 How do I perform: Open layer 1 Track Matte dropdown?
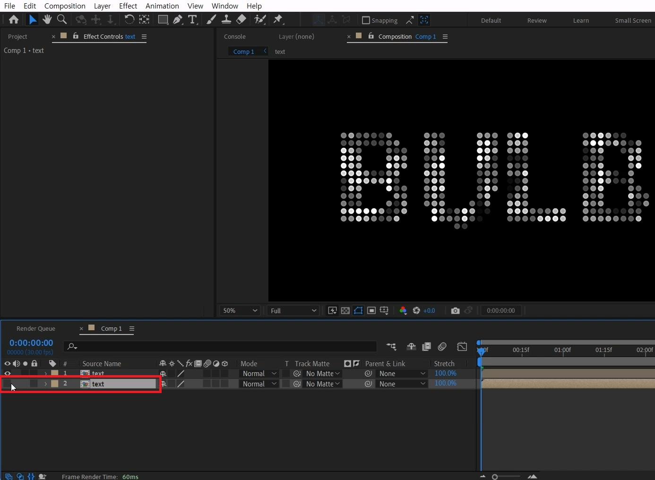(323, 373)
